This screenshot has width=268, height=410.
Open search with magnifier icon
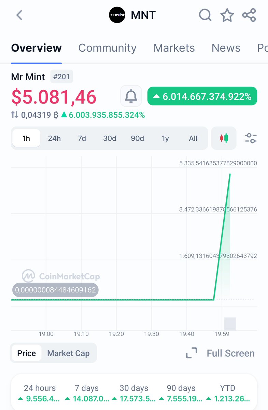pos(205,15)
